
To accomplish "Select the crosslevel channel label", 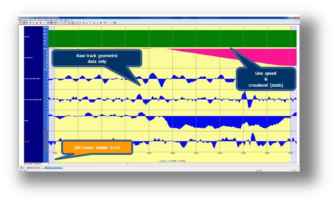I will (x=28, y=57).
